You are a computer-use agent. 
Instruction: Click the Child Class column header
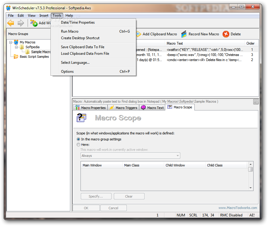[226, 165]
